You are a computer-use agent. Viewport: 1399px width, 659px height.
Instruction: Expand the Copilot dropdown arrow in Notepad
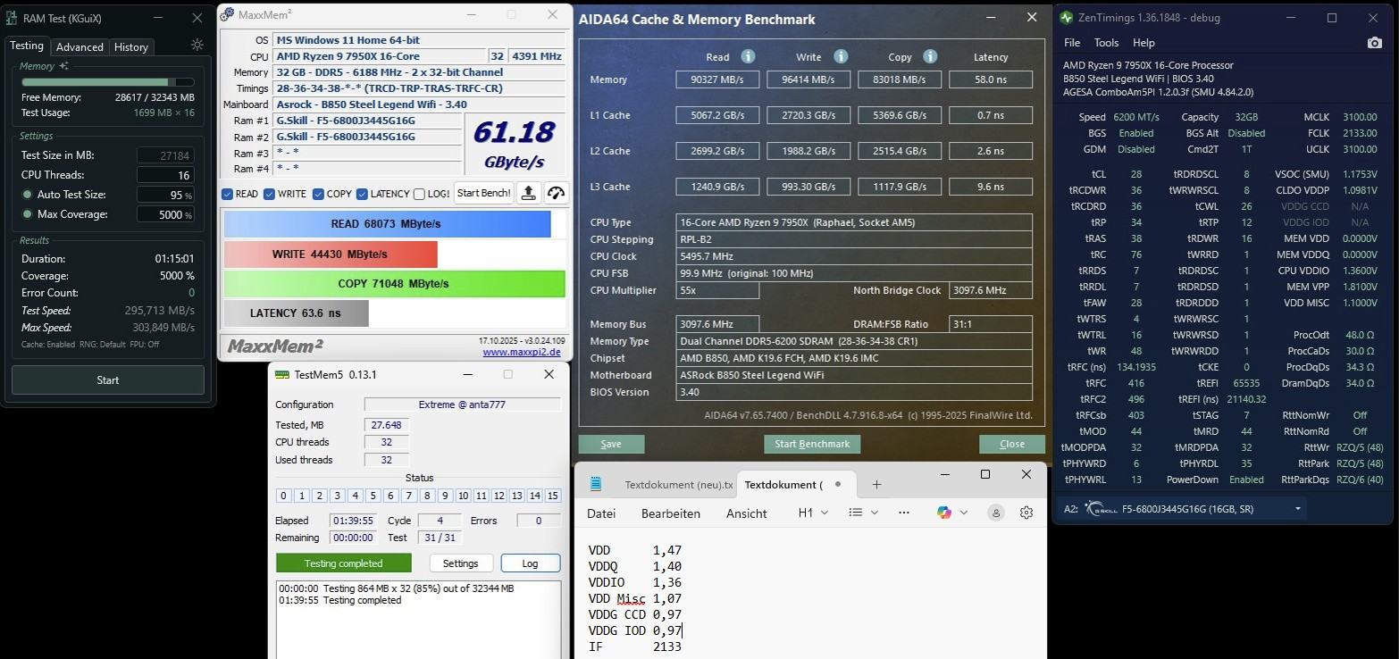963,513
